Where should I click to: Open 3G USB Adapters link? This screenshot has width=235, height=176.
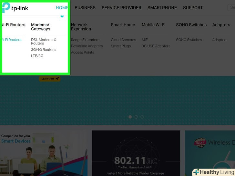coord(156,46)
